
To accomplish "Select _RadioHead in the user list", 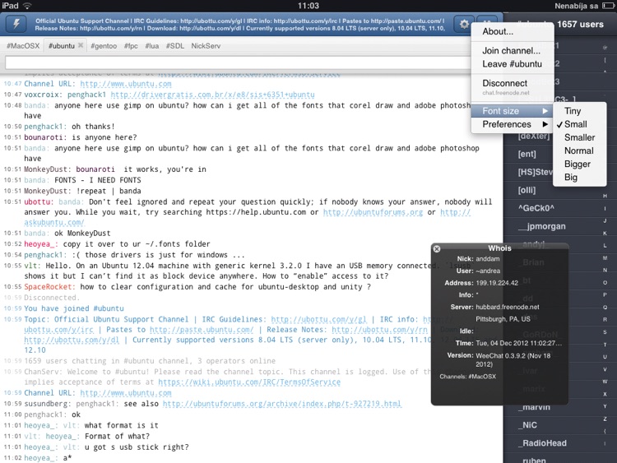I will coord(543,443).
